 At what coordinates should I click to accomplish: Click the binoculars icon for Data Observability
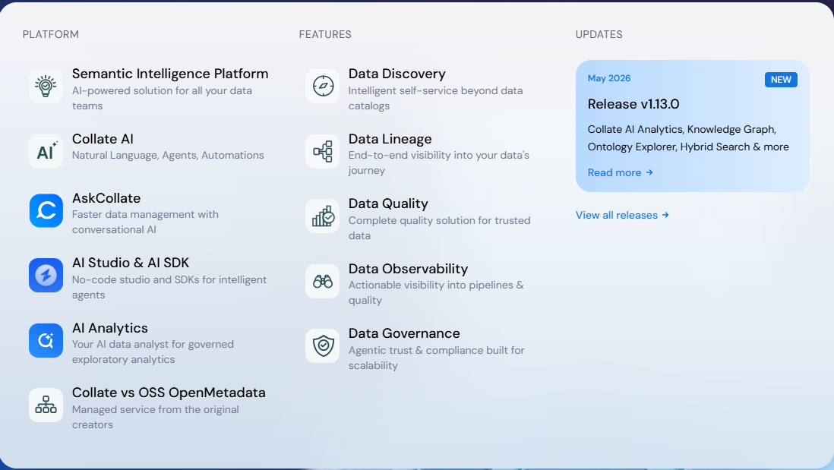click(322, 281)
